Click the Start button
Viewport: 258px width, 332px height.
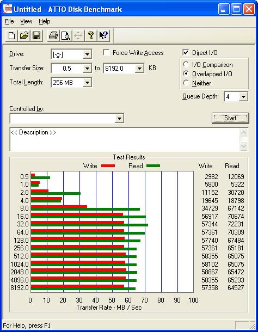230,118
